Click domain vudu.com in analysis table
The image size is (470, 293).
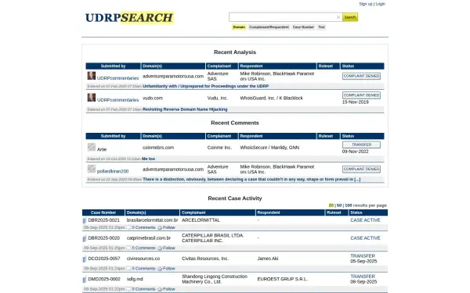tap(153, 98)
